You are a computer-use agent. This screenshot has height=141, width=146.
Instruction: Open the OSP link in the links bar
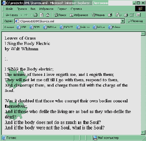click(21, 27)
